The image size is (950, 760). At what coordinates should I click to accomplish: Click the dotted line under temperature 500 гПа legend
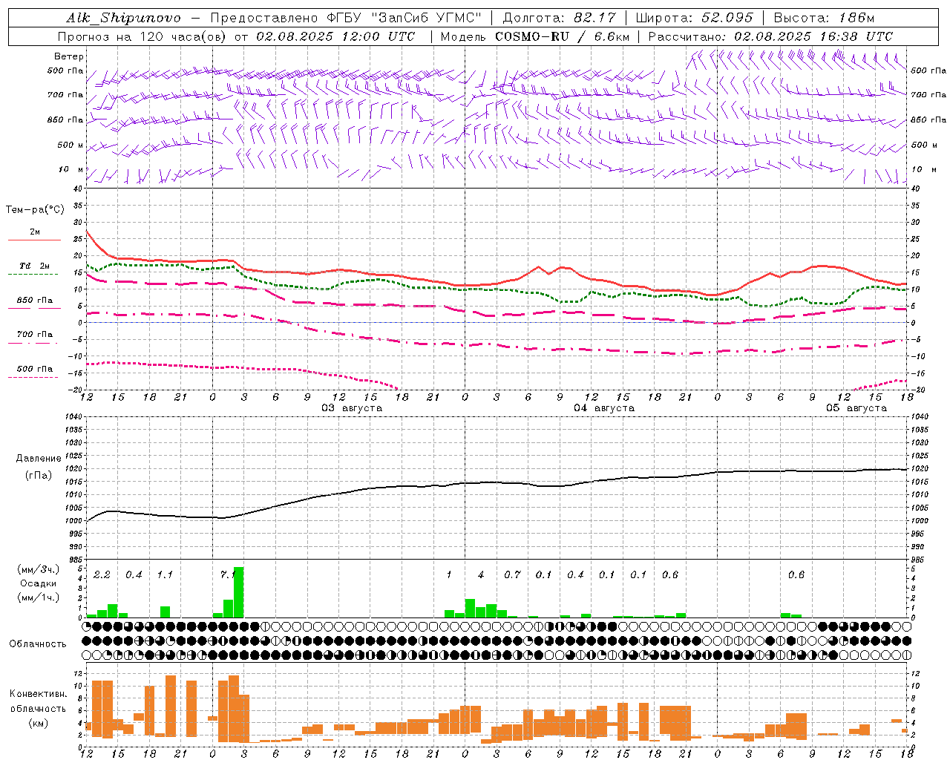click(x=33, y=377)
